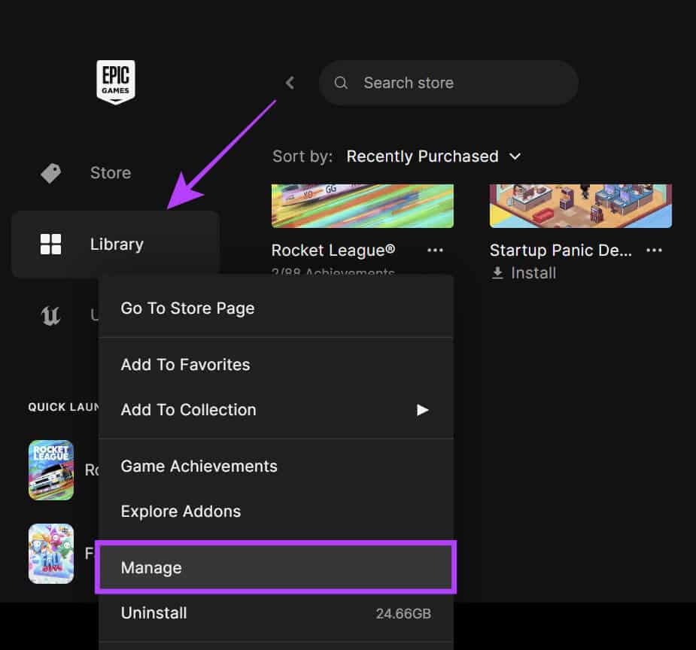Open Game Achievements from the menu
The image size is (696, 650).
(275, 466)
